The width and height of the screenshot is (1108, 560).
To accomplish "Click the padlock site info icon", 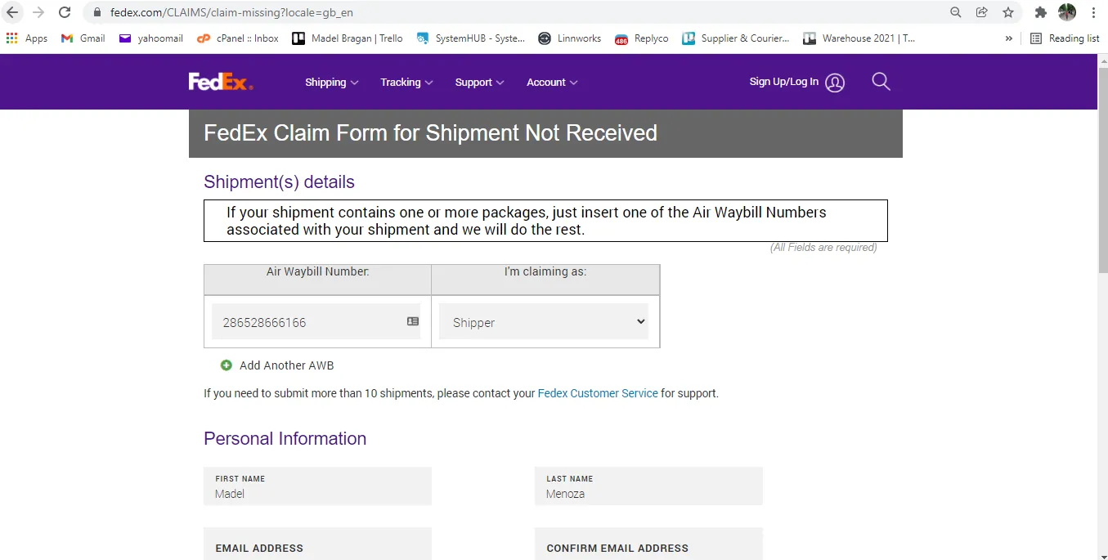I will click(96, 13).
